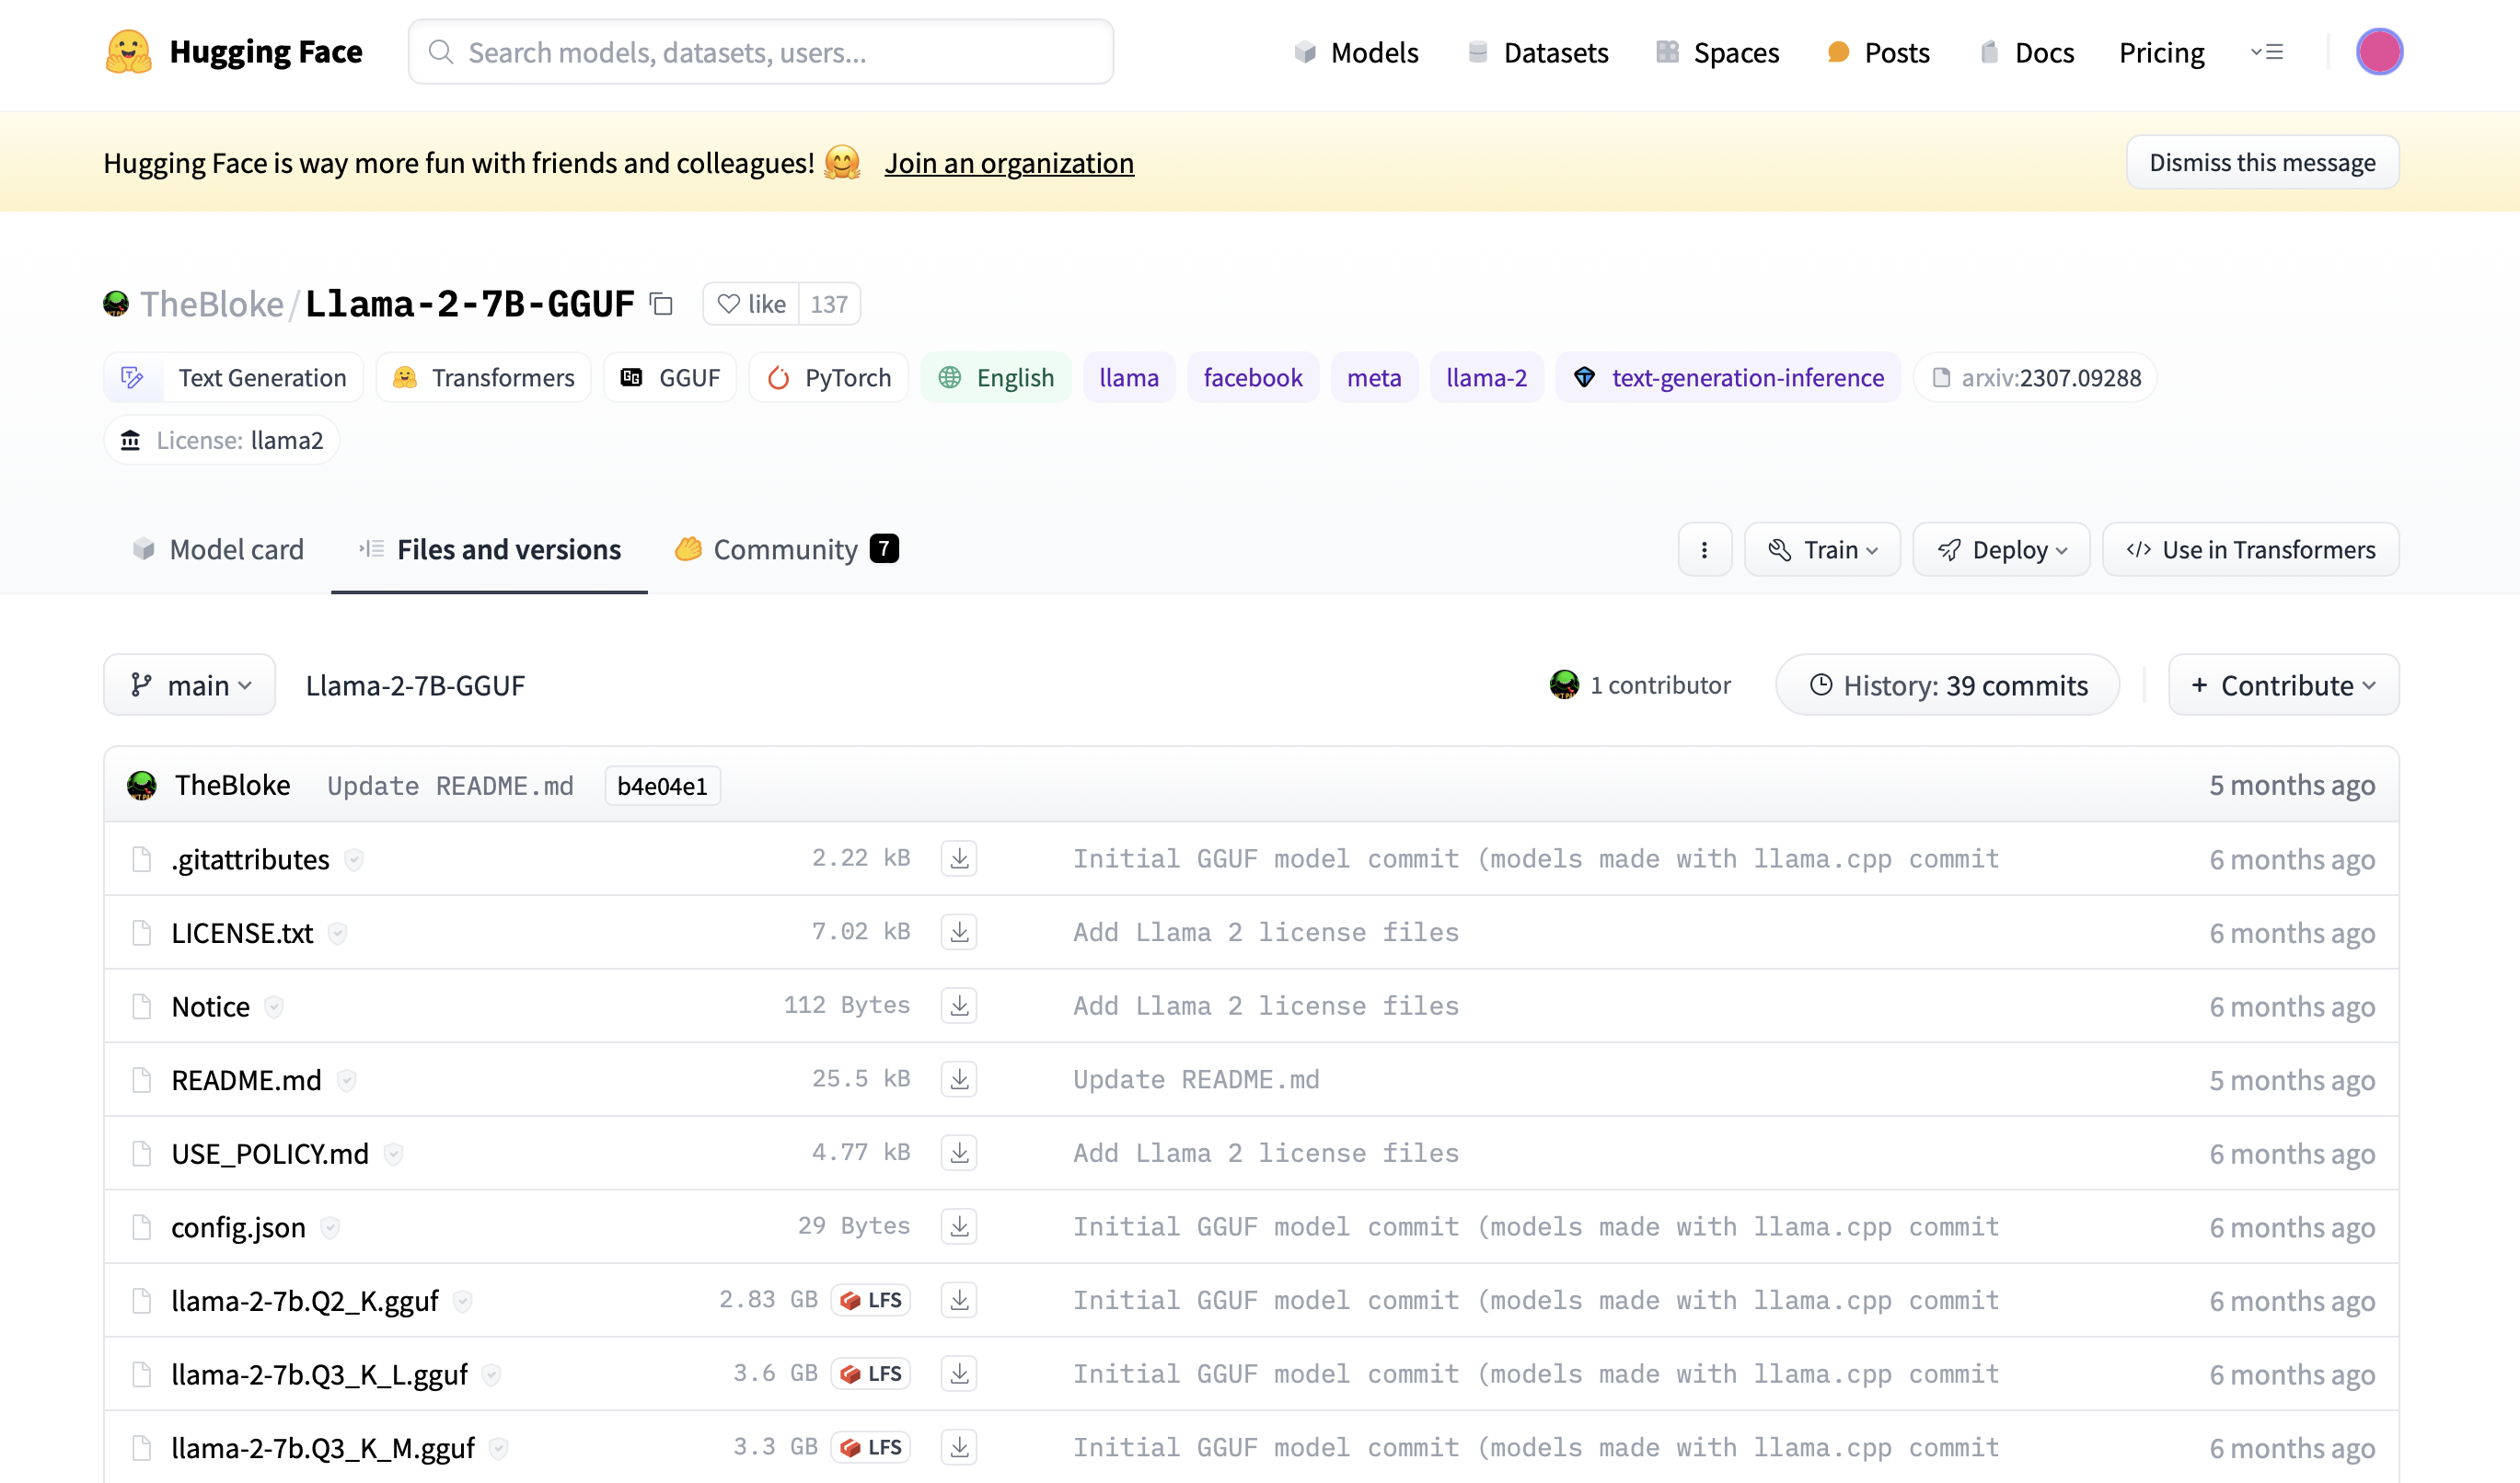Open the Model card tab
2520x1483 pixels.
[218, 549]
